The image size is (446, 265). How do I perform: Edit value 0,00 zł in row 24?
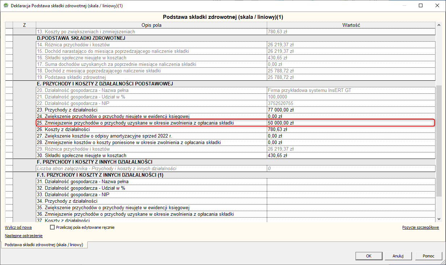coord(351,116)
